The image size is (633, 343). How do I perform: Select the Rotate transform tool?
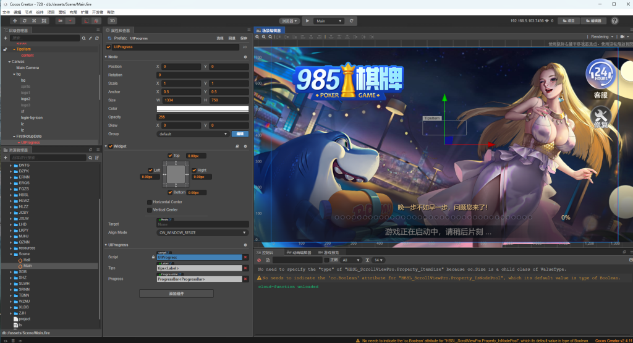[25, 21]
